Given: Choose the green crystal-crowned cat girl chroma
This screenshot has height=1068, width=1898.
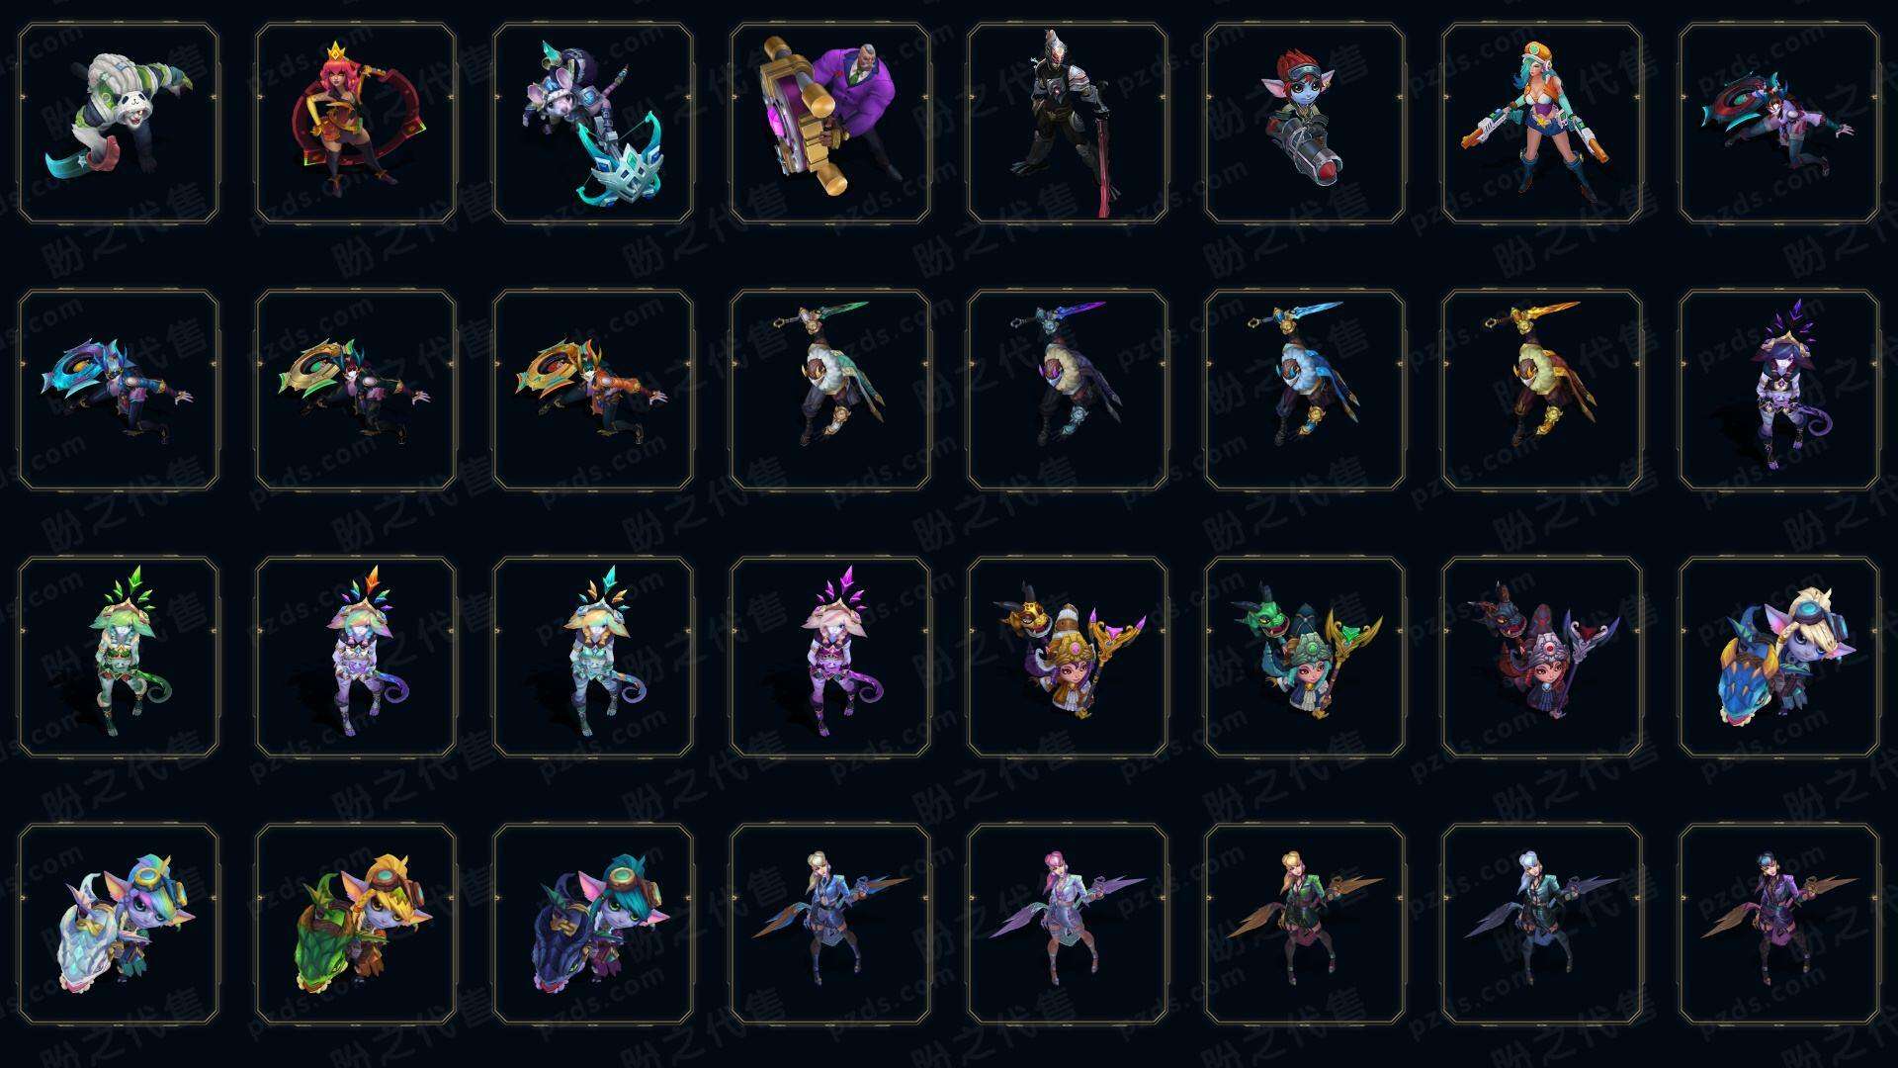Looking at the screenshot, I should click(119, 657).
